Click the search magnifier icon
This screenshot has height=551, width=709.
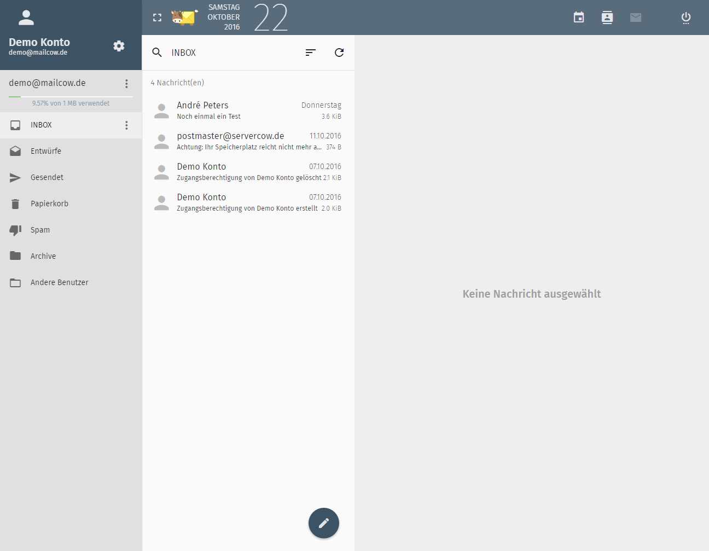point(157,53)
